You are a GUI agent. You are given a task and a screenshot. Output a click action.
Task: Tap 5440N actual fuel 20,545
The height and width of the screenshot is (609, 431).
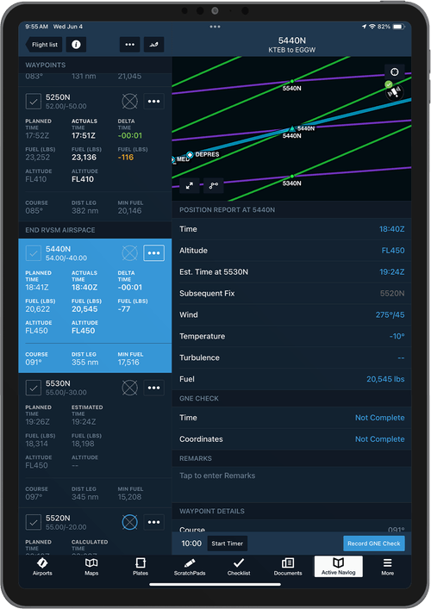(84, 309)
